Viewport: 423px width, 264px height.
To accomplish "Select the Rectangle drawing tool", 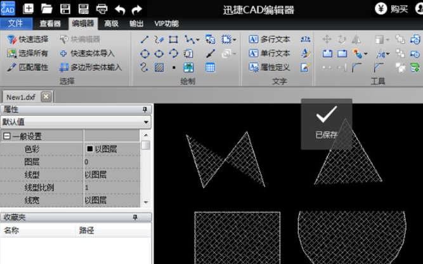I will pos(173,40).
